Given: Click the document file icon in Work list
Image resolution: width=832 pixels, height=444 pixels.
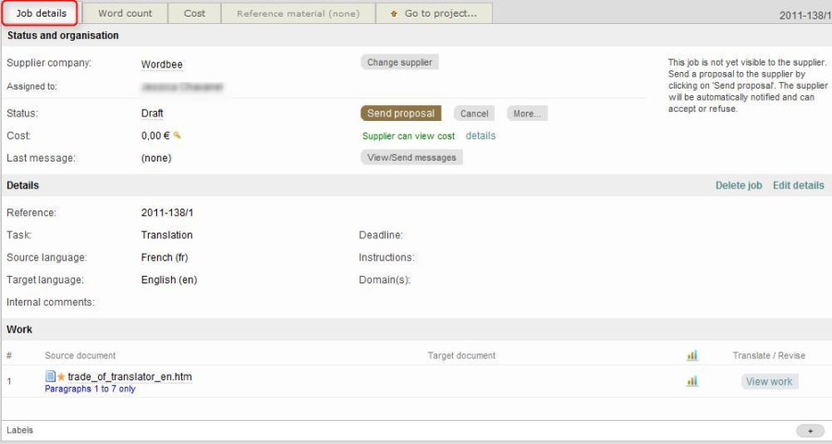Looking at the screenshot, I should click(51, 377).
